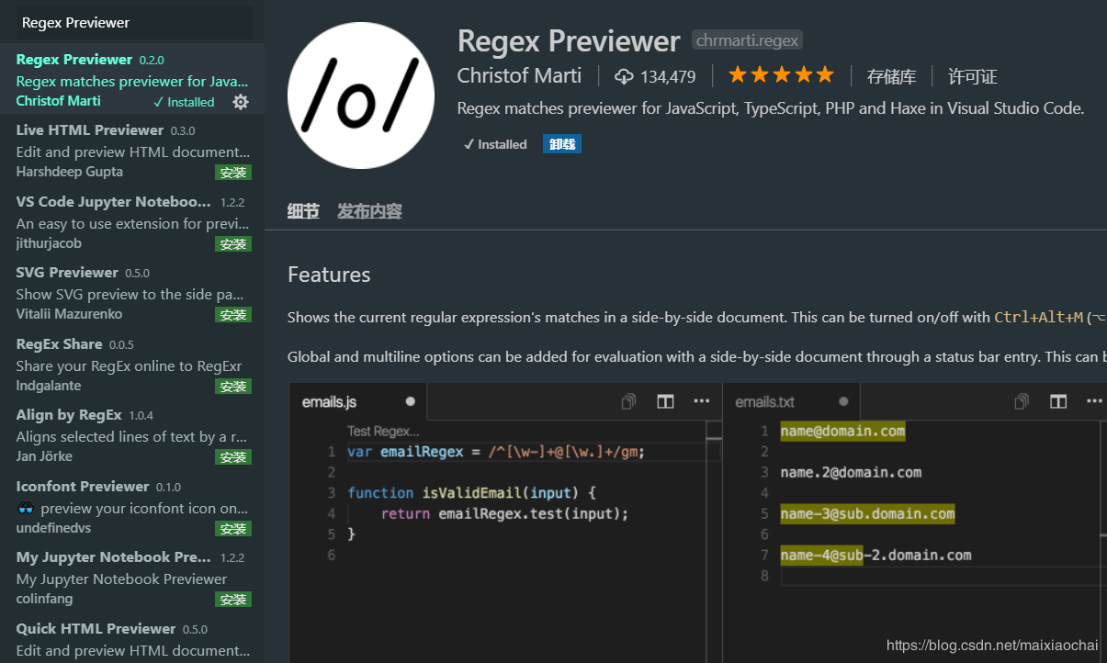Click the gear icon for Regex Previewer
This screenshot has height=663, width=1107.
(241, 102)
